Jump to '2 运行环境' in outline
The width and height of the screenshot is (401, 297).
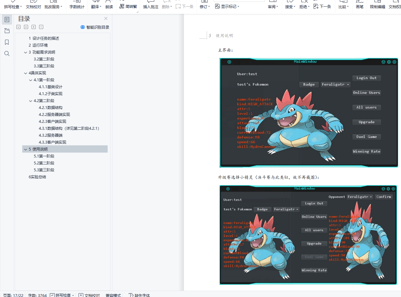(38, 45)
